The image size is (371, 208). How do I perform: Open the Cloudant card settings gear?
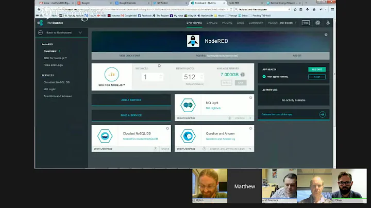point(167,129)
